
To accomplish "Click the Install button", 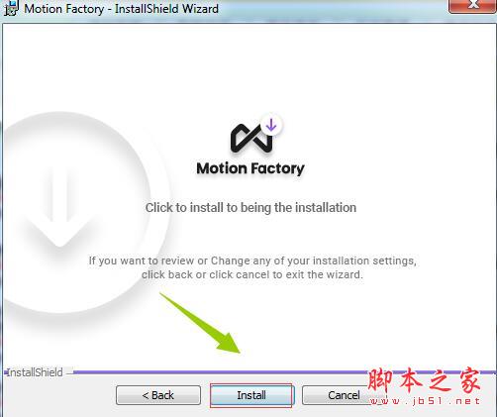I will tap(251, 395).
